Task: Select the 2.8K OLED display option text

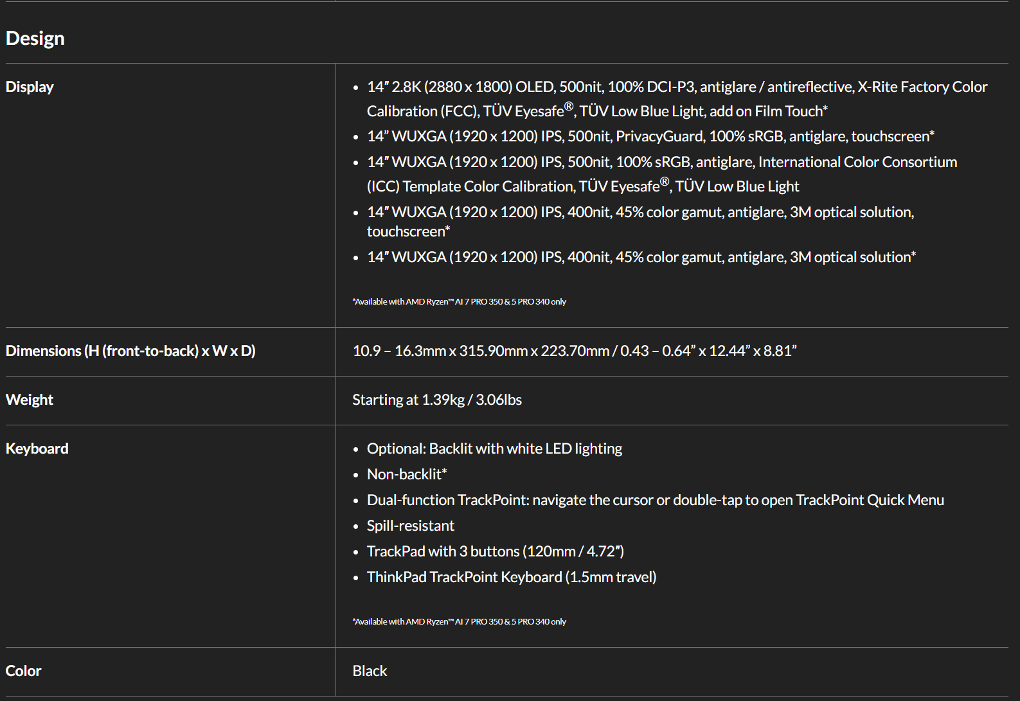Action: tap(676, 99)
